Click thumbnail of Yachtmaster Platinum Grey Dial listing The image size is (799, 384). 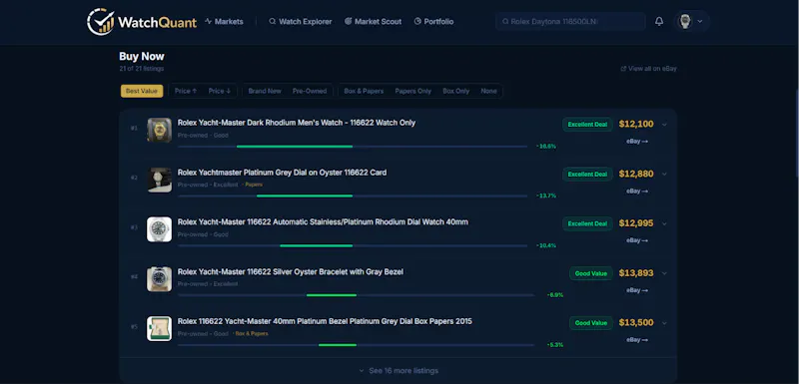(160, 181)
